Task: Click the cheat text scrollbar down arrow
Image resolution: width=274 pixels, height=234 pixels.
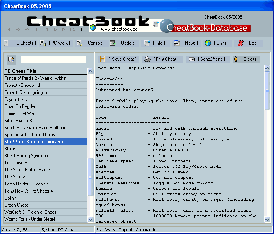Action: [x=267, y=220]
